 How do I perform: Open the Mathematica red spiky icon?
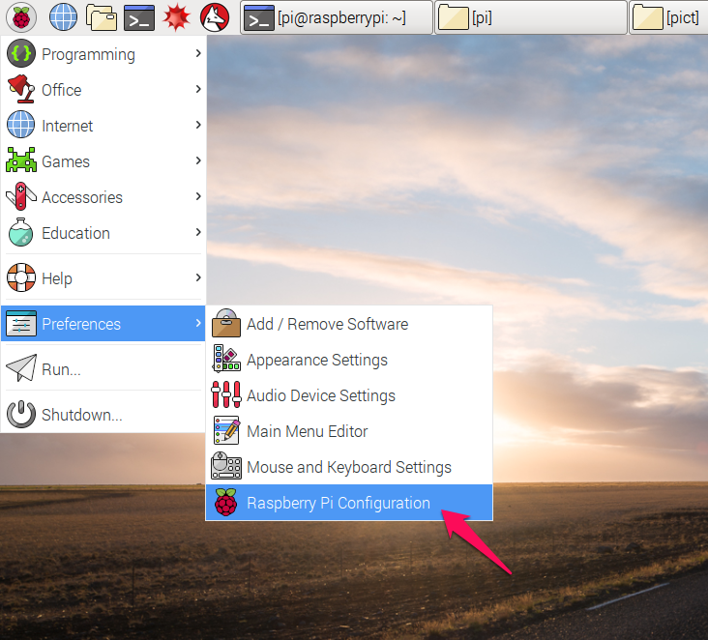coord(176,16)
